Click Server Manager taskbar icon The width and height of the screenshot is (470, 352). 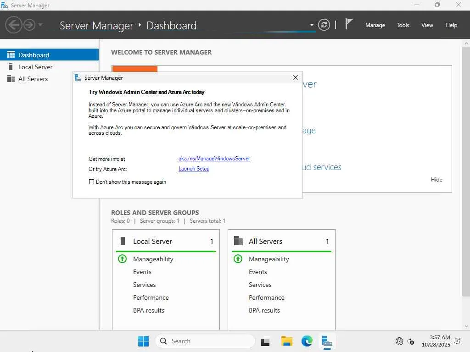pos(327,341)
